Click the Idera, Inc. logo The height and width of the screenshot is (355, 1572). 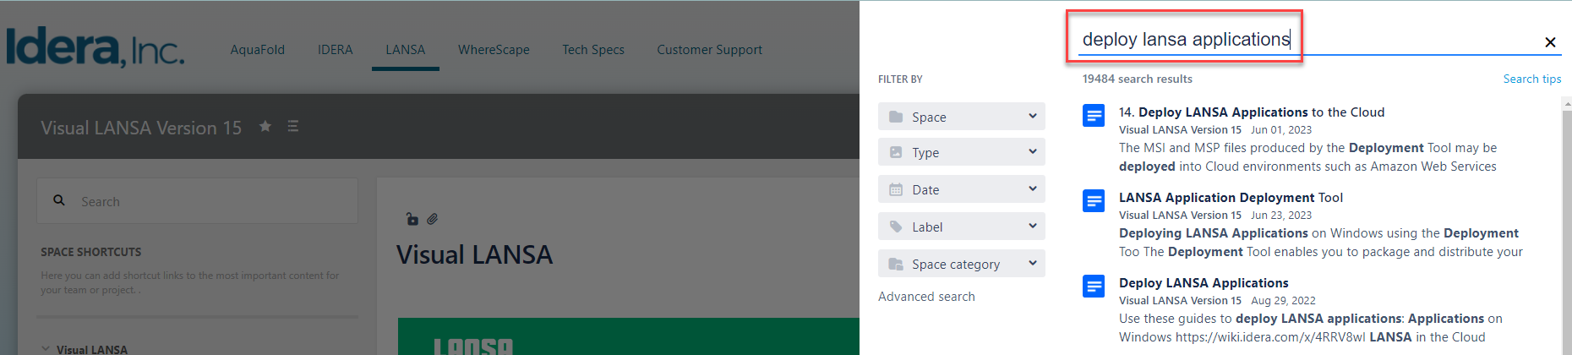pos(95,47)
